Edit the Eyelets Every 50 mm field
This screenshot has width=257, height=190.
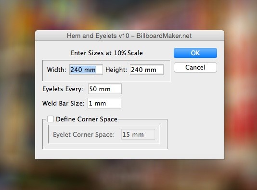[x=105, y=89]
